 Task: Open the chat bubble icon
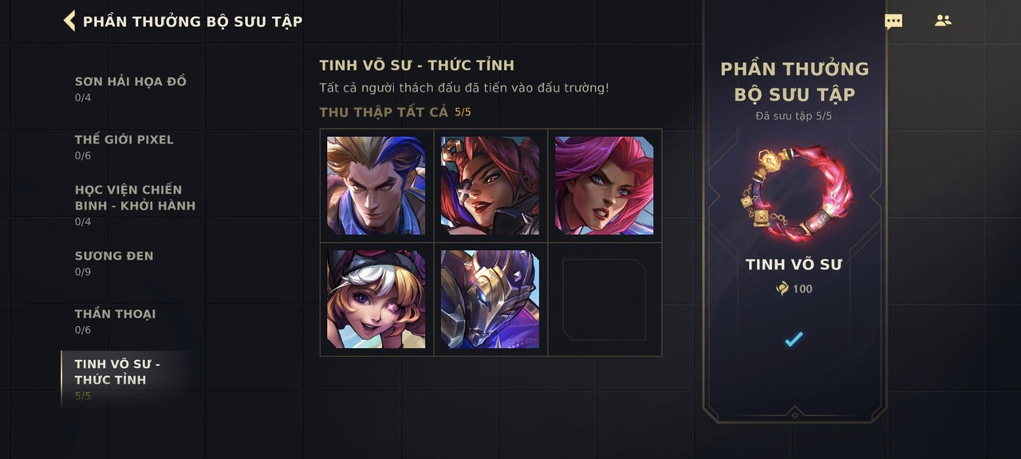coord(893,22)
